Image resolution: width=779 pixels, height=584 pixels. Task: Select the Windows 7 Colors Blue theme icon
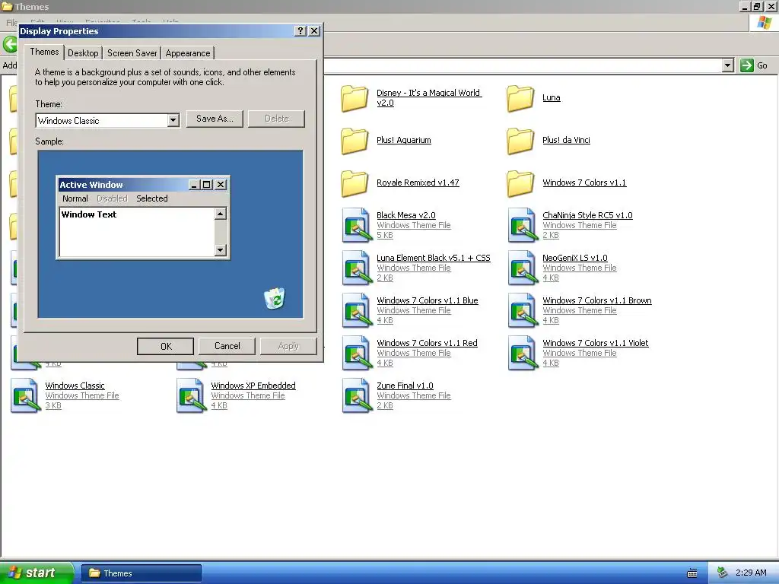tap(357, 310)
